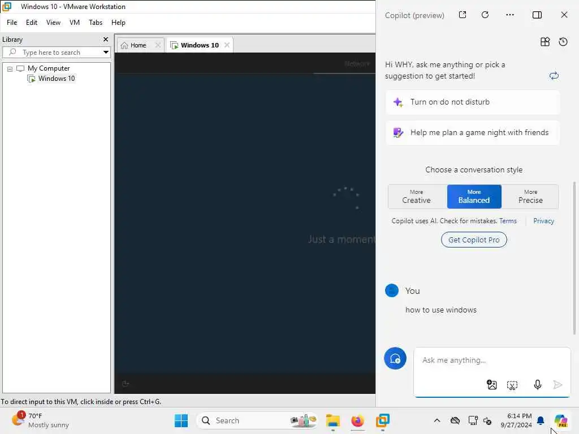Click the VMware Workstation title bar icon
Screen dimensions: 579x434
(x=7, y=7)
